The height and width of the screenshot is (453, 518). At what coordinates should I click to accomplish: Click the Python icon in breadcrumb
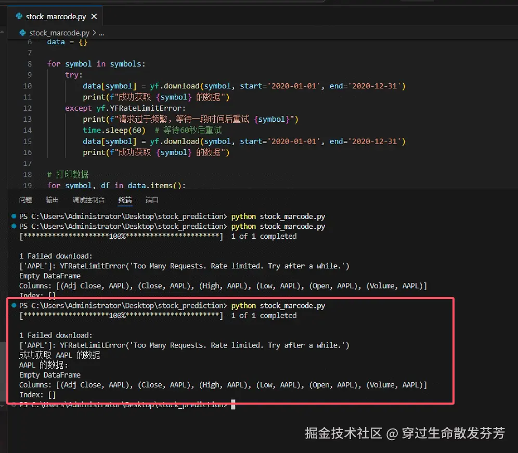tap(22, 33)
